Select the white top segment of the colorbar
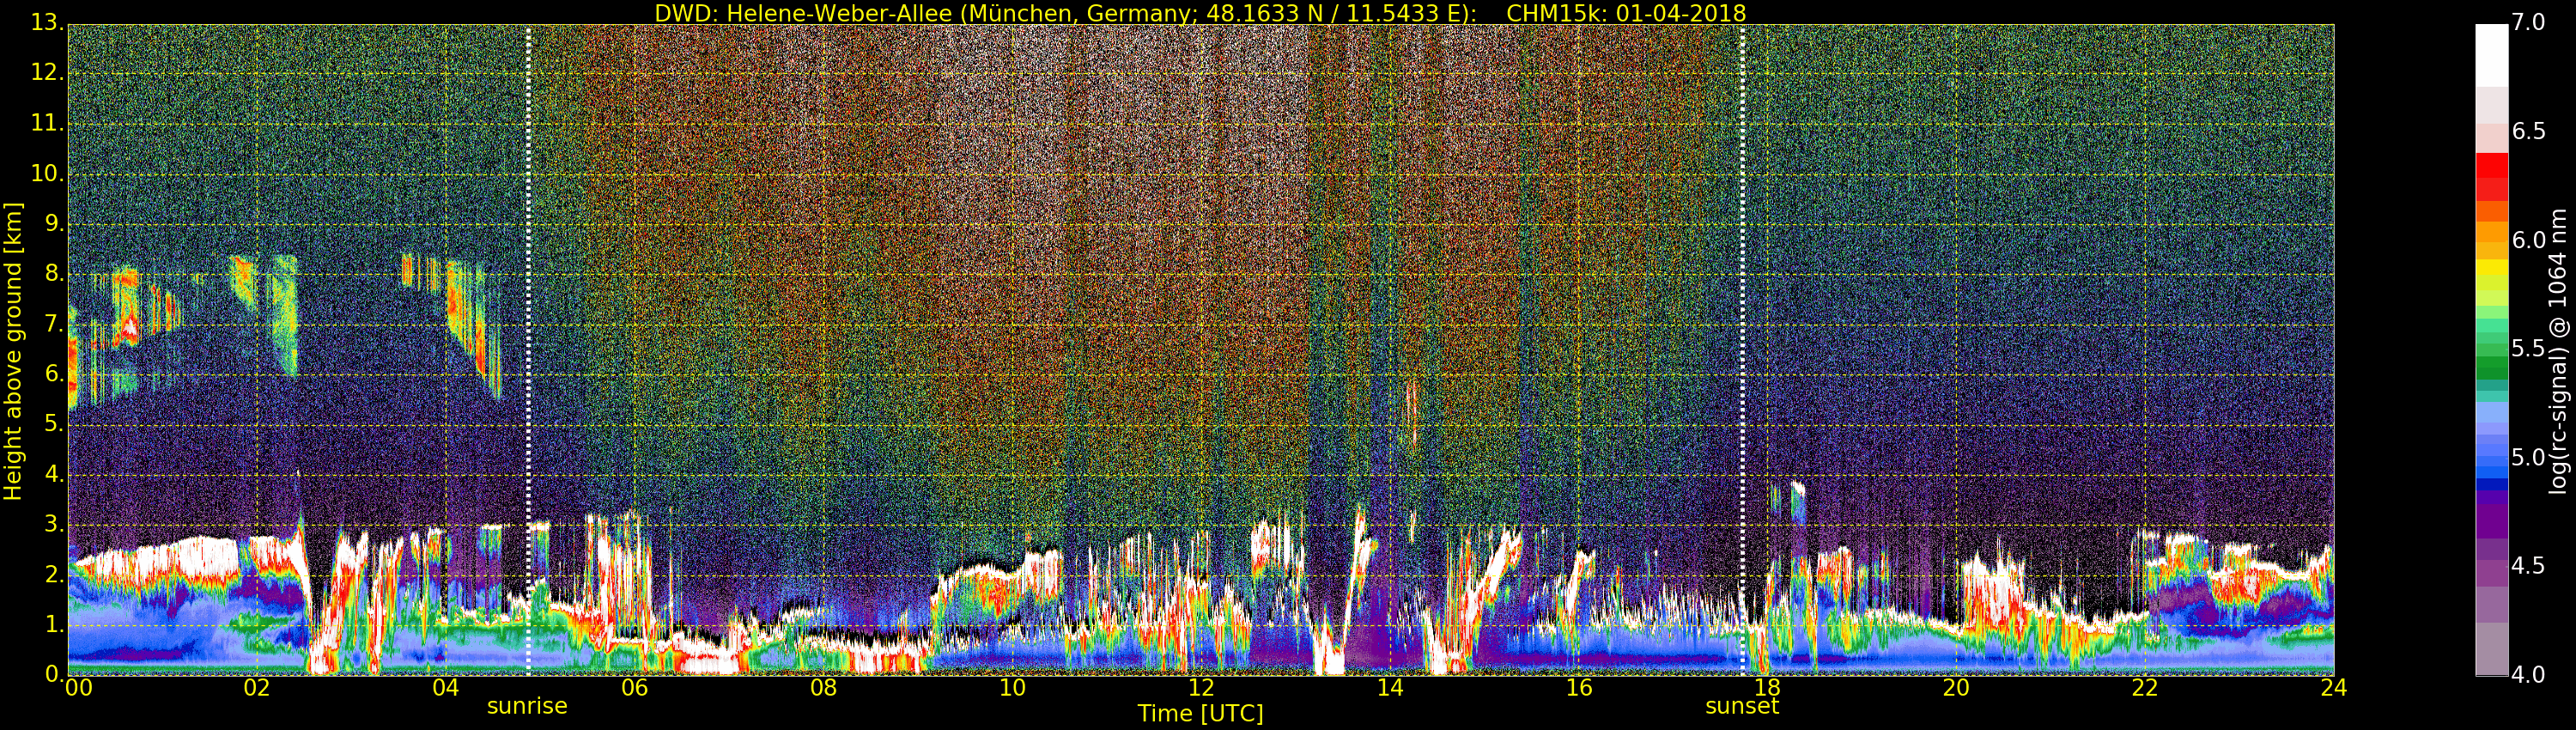This screenshot has width=2576, height=730. pos(2491,55)
